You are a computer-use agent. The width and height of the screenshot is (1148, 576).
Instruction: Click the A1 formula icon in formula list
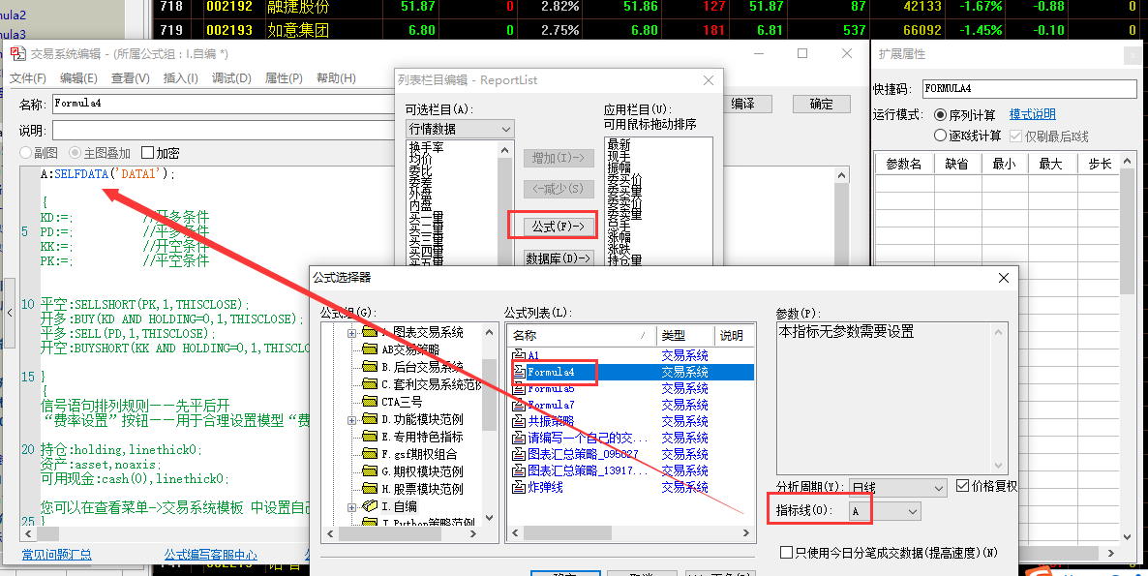coord(519,355)
